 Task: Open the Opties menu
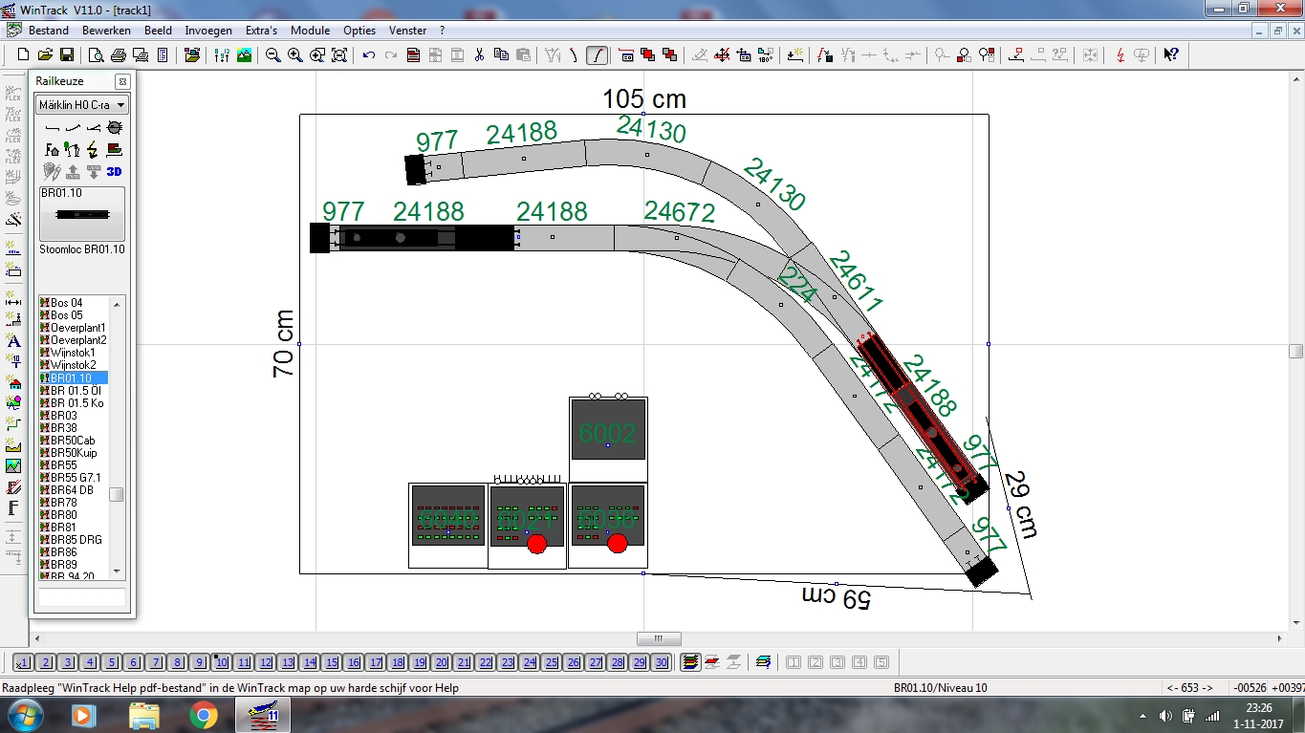coord(359,31)
